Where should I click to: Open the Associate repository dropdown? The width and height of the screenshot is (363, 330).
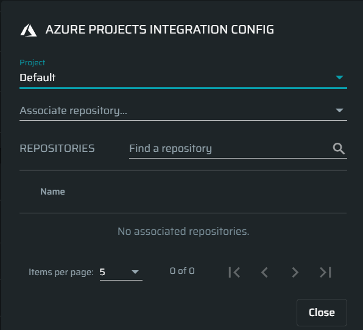(183, 110)
